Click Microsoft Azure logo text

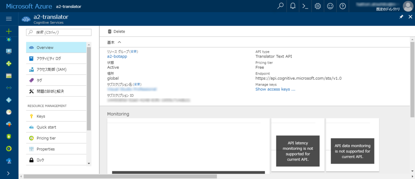tap(29, 6)
